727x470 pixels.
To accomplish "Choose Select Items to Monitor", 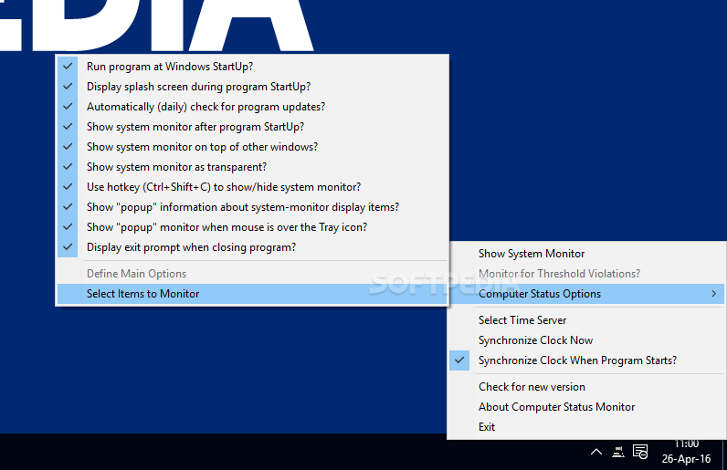I will 252,294.
